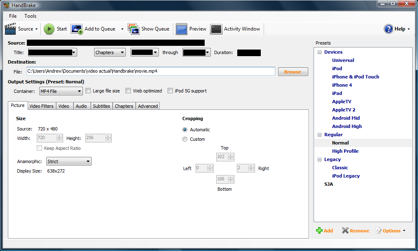Click the Source clapperboard icon
418x251 pixels.
coord(10,28)
